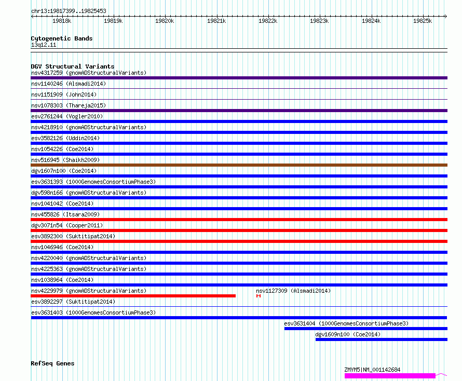Click nsv4220040 gnomAD variant label
Viewport: 462px width, 381px height.
[89, 258]
